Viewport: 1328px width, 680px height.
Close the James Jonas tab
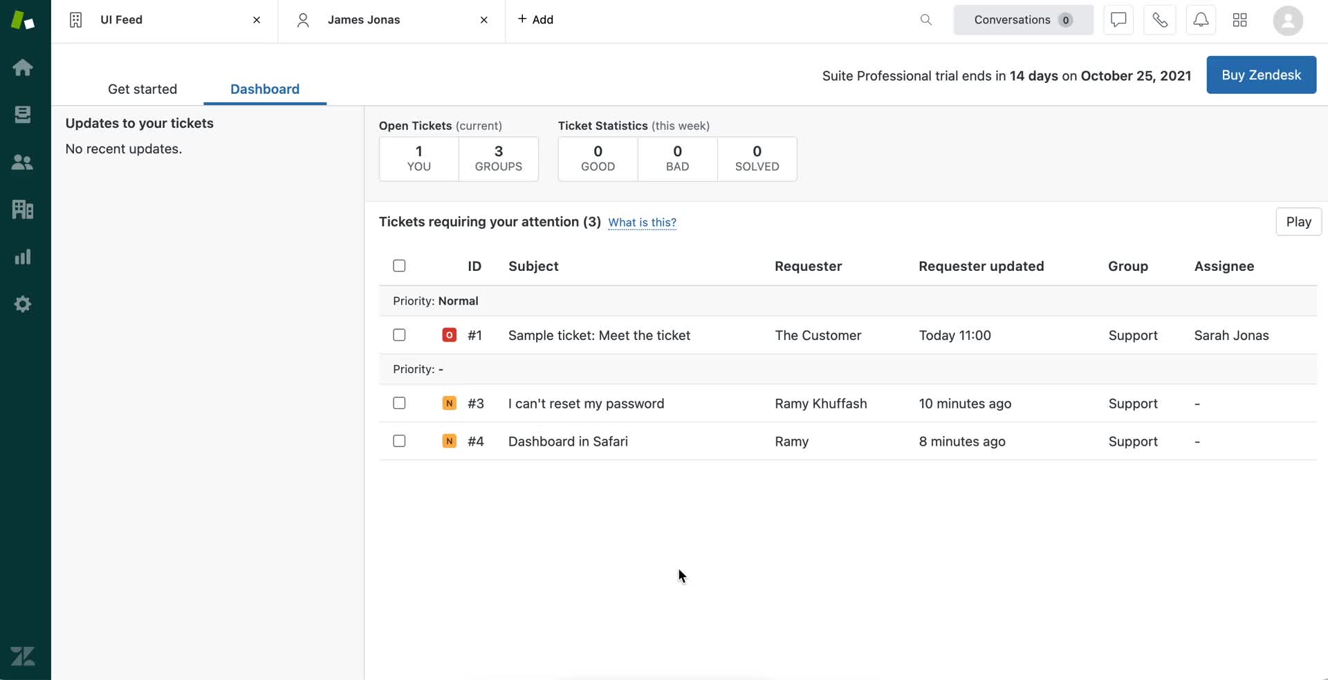click(484, 20)
